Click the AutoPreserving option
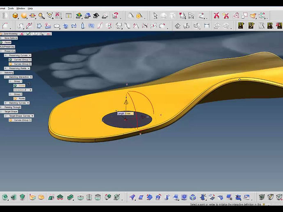Screen dimensions: 283x212 click(x=7, y=47)
